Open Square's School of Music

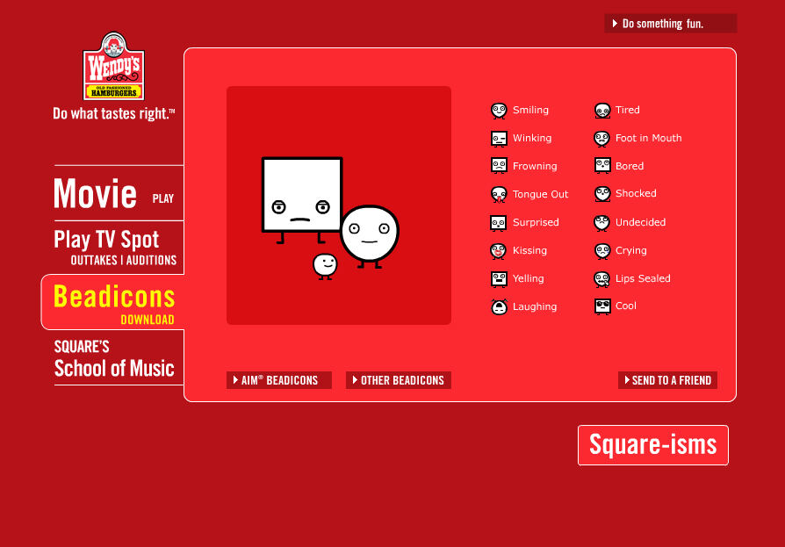tap(114, 359)
